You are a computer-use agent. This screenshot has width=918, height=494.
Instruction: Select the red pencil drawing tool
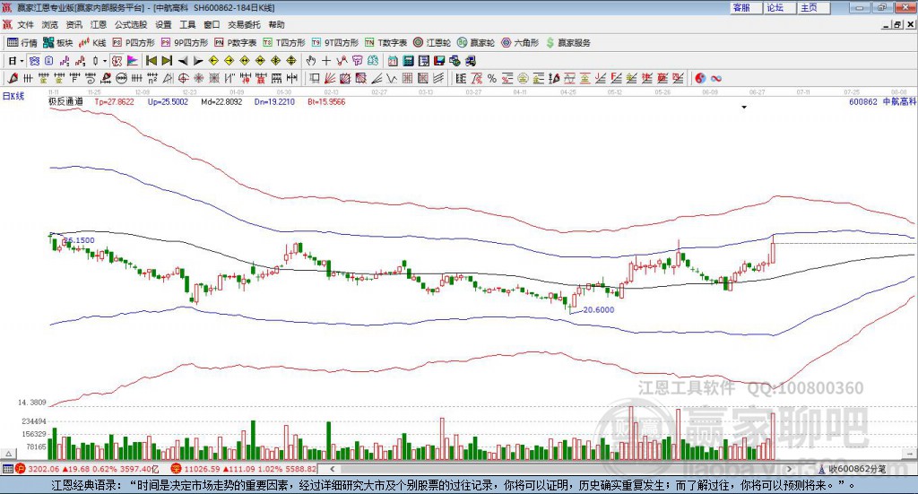point(13,78)
